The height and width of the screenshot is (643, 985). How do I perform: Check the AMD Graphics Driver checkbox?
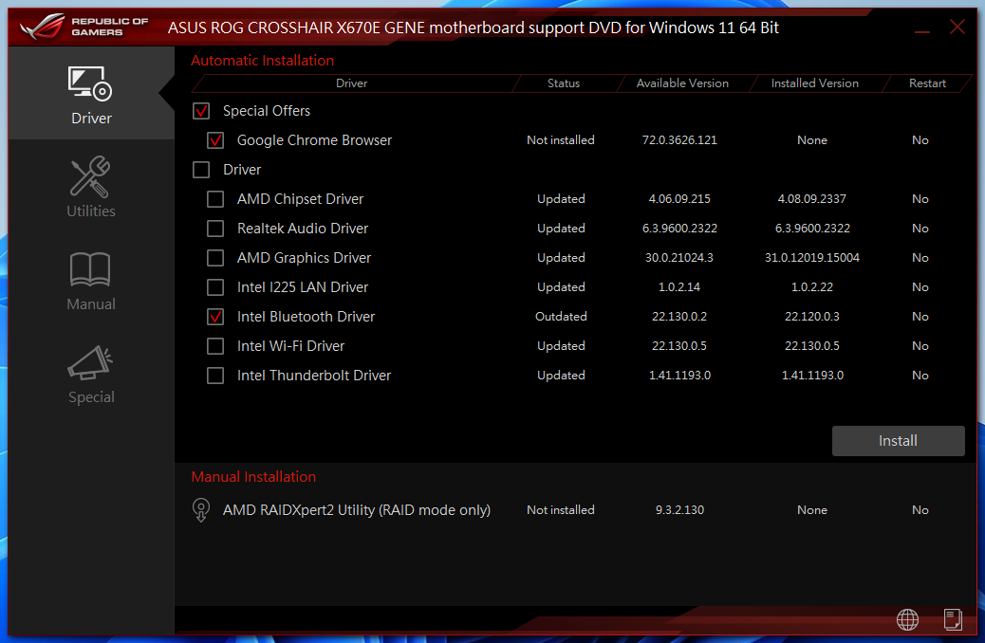[215, 258]
